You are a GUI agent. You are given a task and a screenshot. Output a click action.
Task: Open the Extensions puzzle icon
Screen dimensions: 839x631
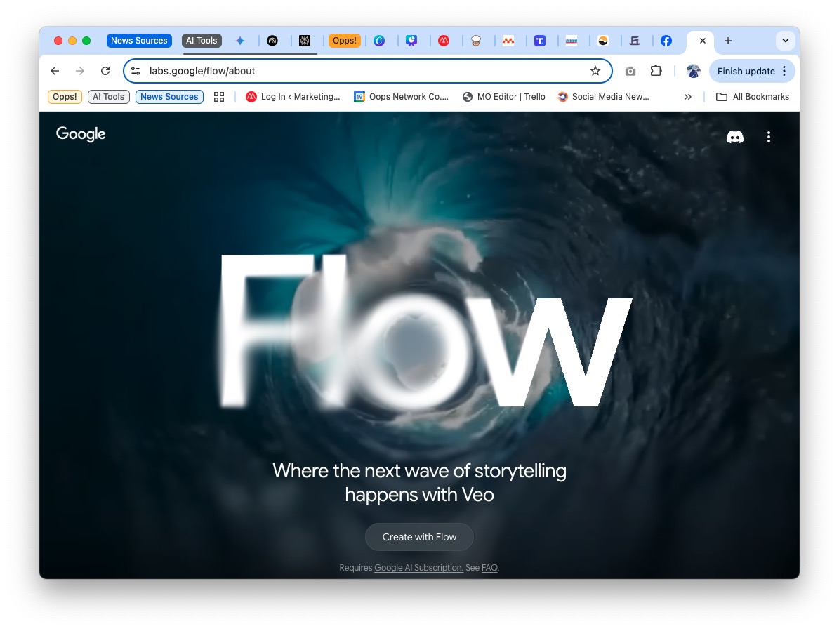pyautogui.click(x=656, y=71)
